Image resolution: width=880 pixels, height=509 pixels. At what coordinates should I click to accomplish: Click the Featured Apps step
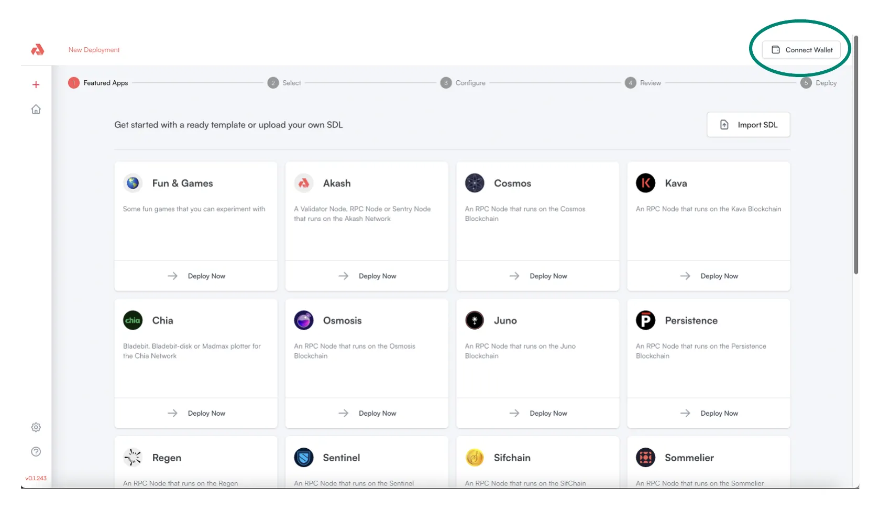98,83
